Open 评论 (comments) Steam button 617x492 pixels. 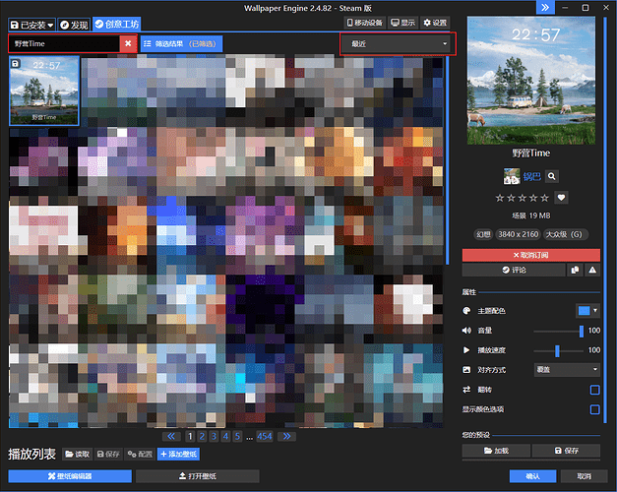point(514,270)
